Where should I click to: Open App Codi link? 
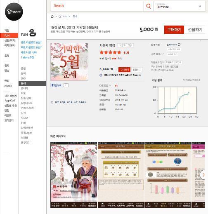pos(10,101)
